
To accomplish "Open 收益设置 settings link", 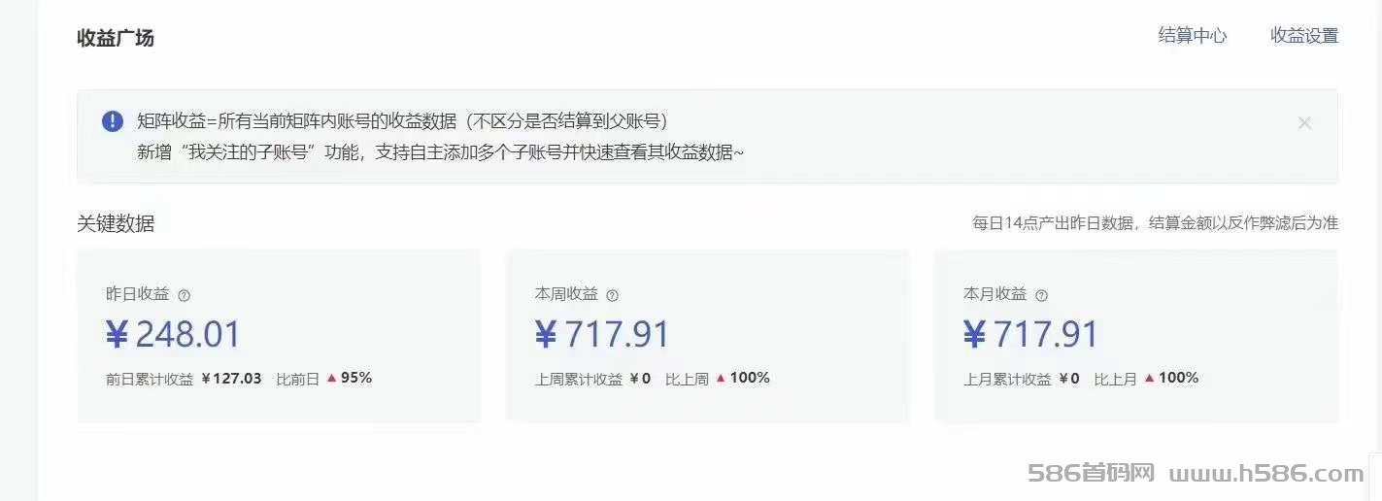I will pyautogui.click(x=1304, y=36).
